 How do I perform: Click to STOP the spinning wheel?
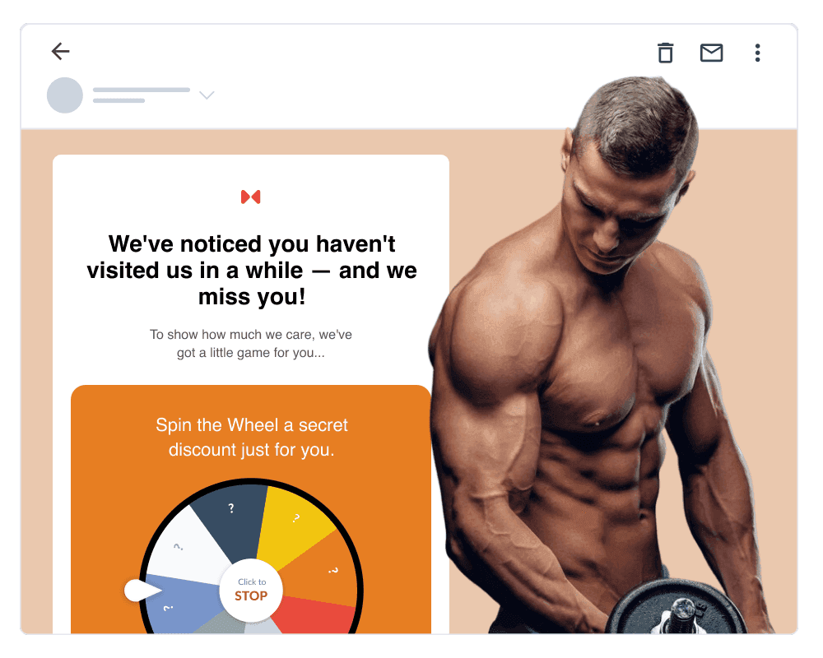251,591
